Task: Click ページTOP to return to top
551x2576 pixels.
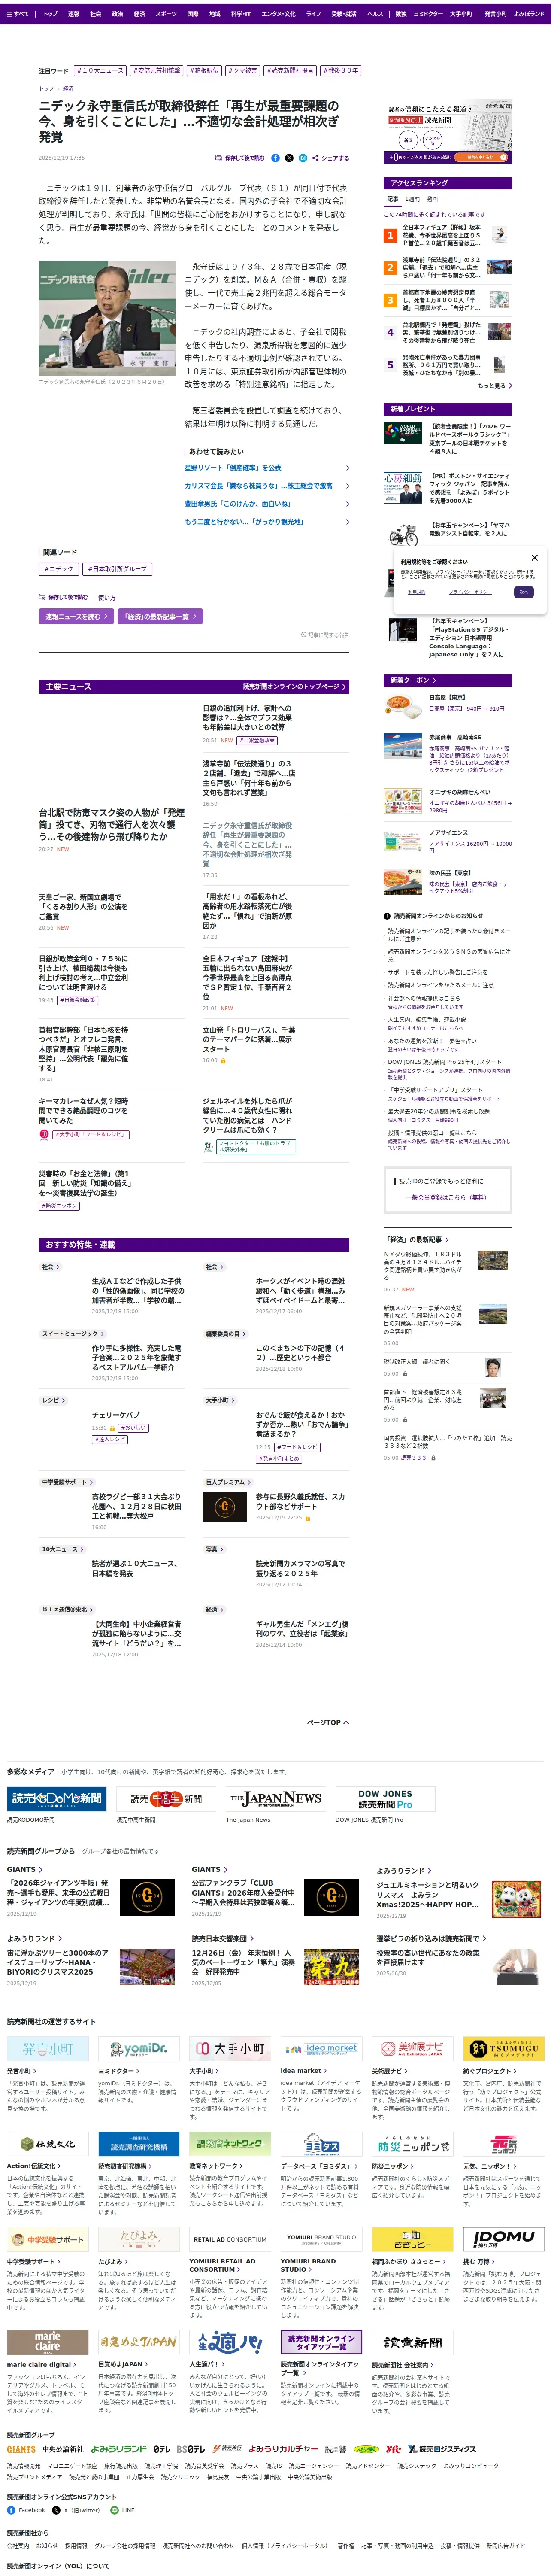Action: click(x=327, y=1723)
